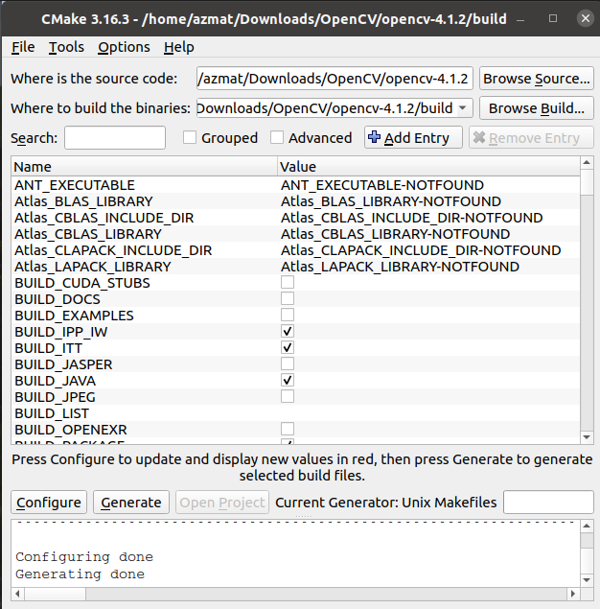The image size is (600, 609).
Task: Select Atlas_LAPACK_LIBRARY-NOTFOUND value
Action: point(400,267)
